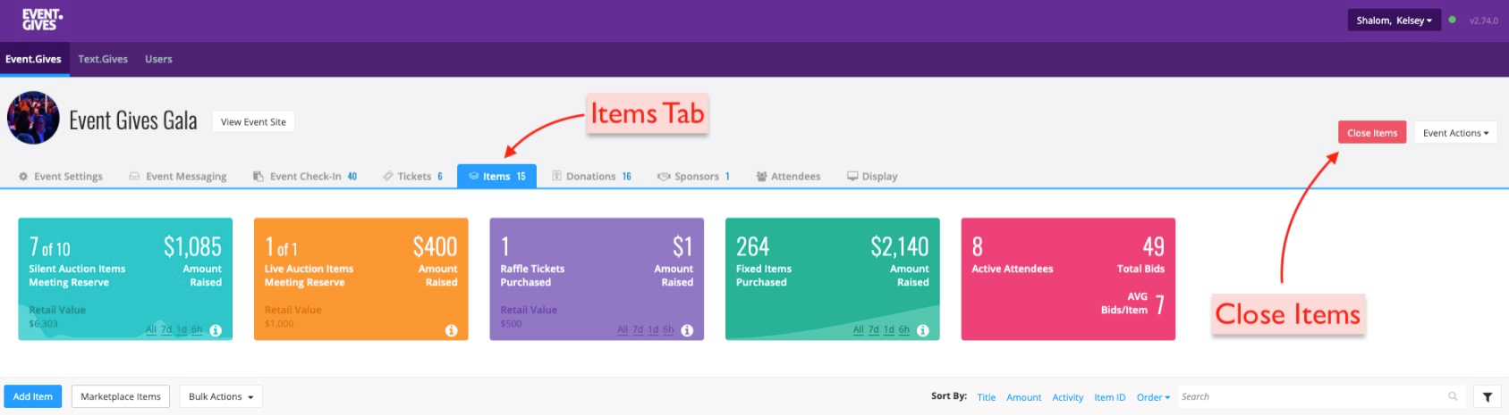Go to the Attendees tab
1509x415 pixels.
[x=788, y=176]
